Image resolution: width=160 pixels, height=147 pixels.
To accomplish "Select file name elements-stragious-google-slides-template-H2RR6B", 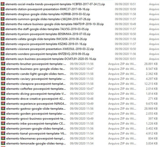I will tap(48, 14).
